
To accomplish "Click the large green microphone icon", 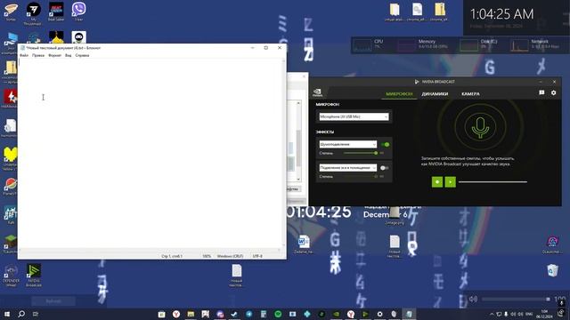I will [480, 127].
